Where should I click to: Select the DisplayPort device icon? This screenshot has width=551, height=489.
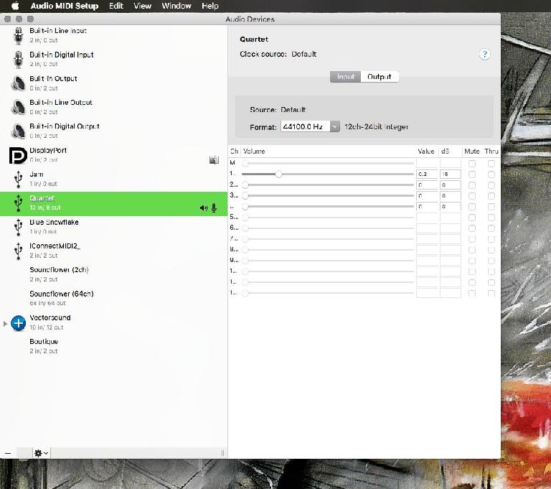tap(18, 155)
